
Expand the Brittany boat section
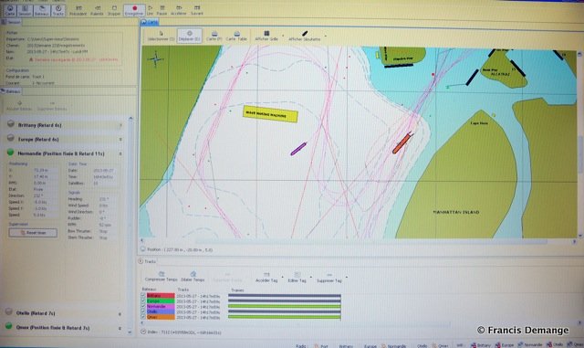click(120, 125)
